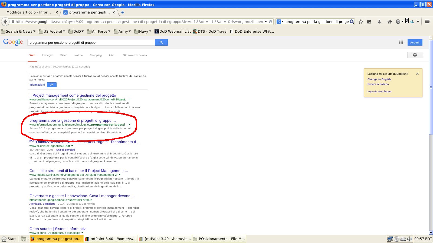The width and height of the screenshot is (433, 243).
Task: Expand the Search & News bookmark folder
Action: coord(18,31)
